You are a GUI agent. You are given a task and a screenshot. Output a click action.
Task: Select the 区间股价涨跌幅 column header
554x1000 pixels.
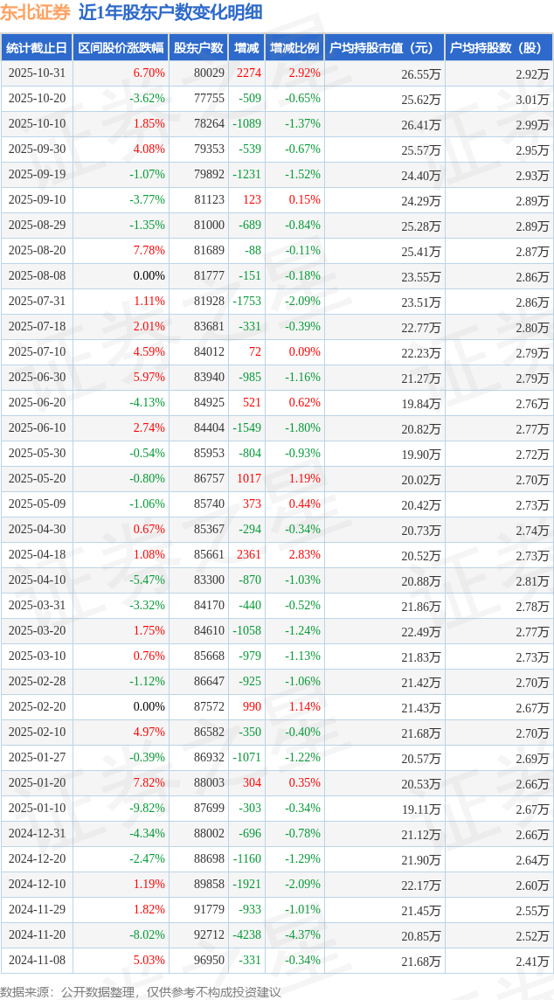(121, 48)
